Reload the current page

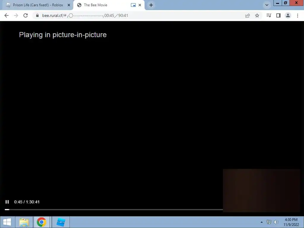pos(26,15)
